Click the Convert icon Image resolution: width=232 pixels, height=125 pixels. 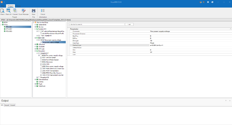pos(15,11)
